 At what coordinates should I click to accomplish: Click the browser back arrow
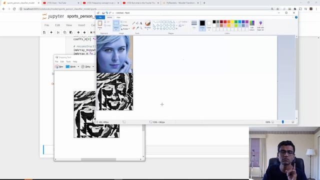pyautogui.click(x=3, y=9)
